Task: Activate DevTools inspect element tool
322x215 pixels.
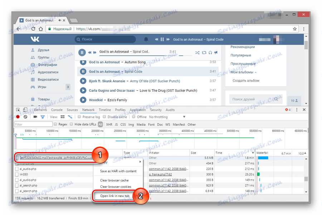Action: coord(18,110)
